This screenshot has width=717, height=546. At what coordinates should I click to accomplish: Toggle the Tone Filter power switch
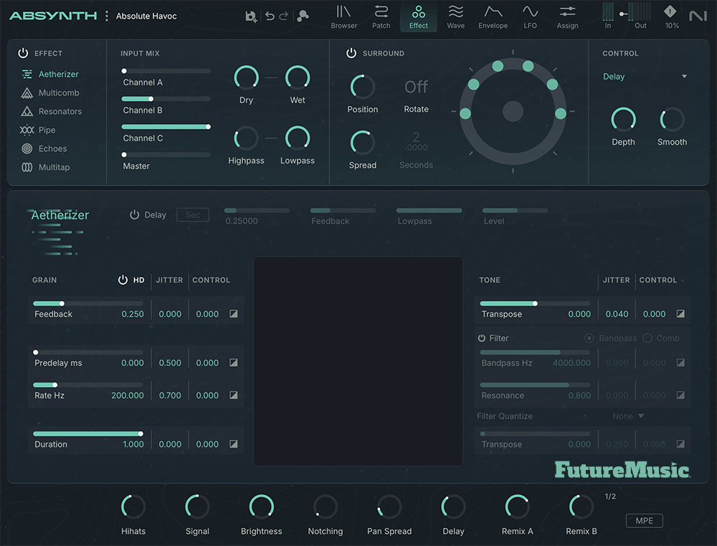482,338
